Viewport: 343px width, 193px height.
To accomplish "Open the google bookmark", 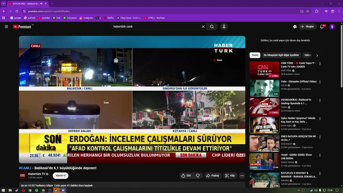I will tap(16, 18).
